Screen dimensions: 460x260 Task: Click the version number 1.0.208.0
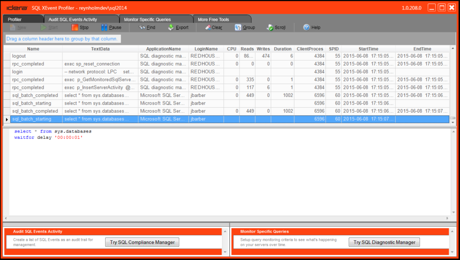[x=411, y=8]
